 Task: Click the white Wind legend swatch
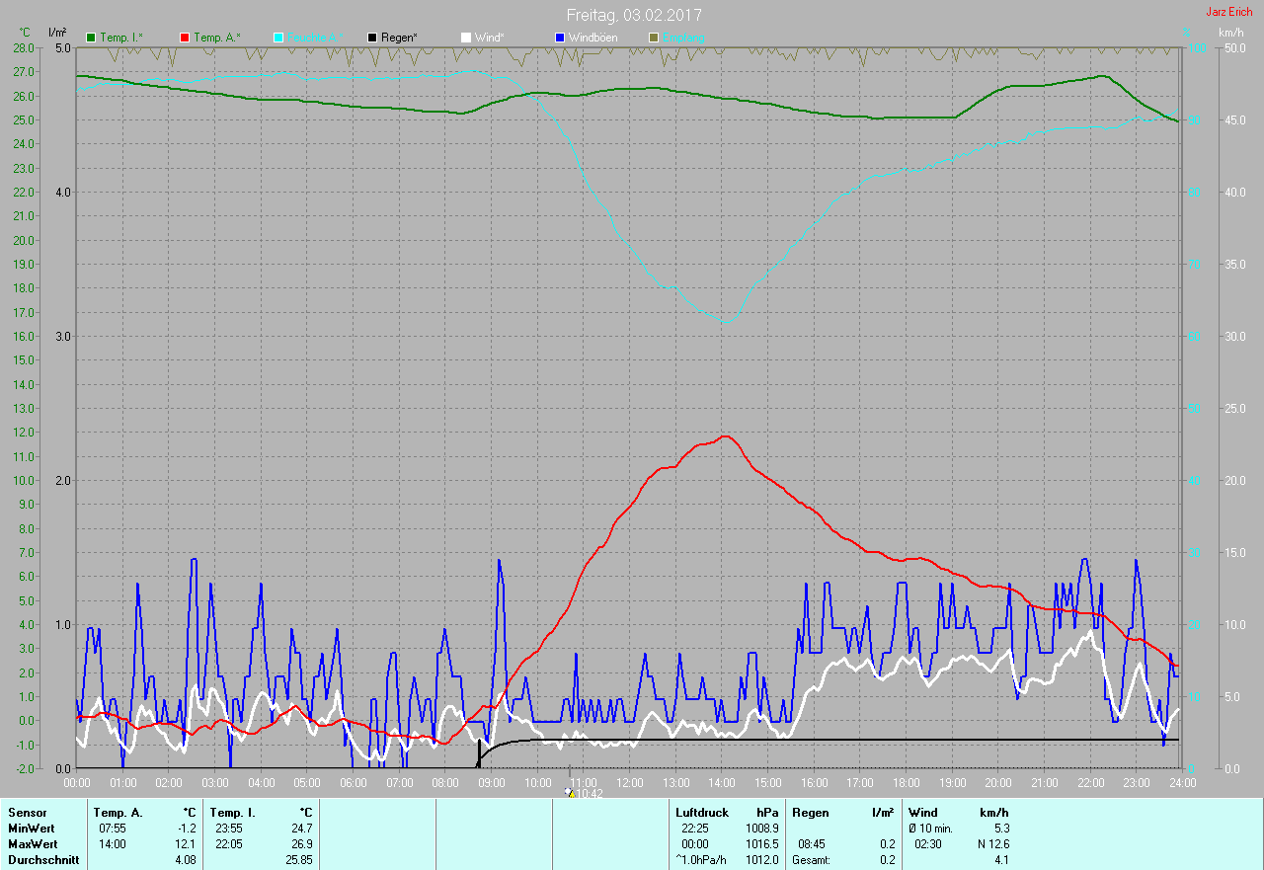click(466, 38)
